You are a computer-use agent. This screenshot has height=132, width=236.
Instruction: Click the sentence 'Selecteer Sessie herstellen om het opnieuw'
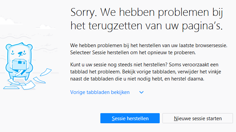point(133,53)
